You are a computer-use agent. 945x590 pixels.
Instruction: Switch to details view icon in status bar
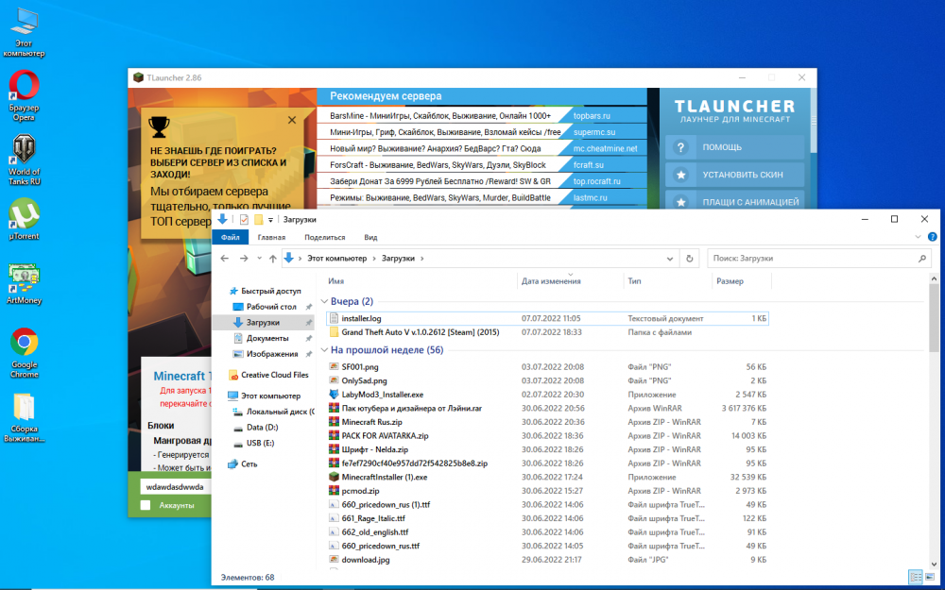(x=915, y=578)
